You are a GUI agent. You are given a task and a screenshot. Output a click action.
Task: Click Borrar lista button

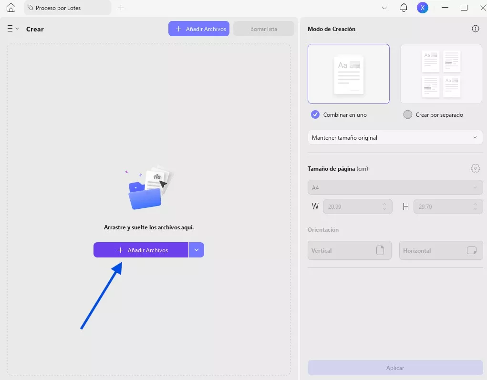(x=264, y=29)
